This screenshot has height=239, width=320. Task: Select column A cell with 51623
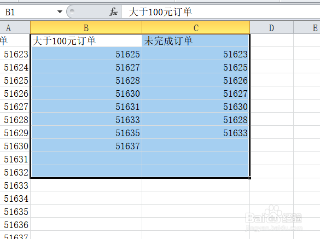point(15,54)
